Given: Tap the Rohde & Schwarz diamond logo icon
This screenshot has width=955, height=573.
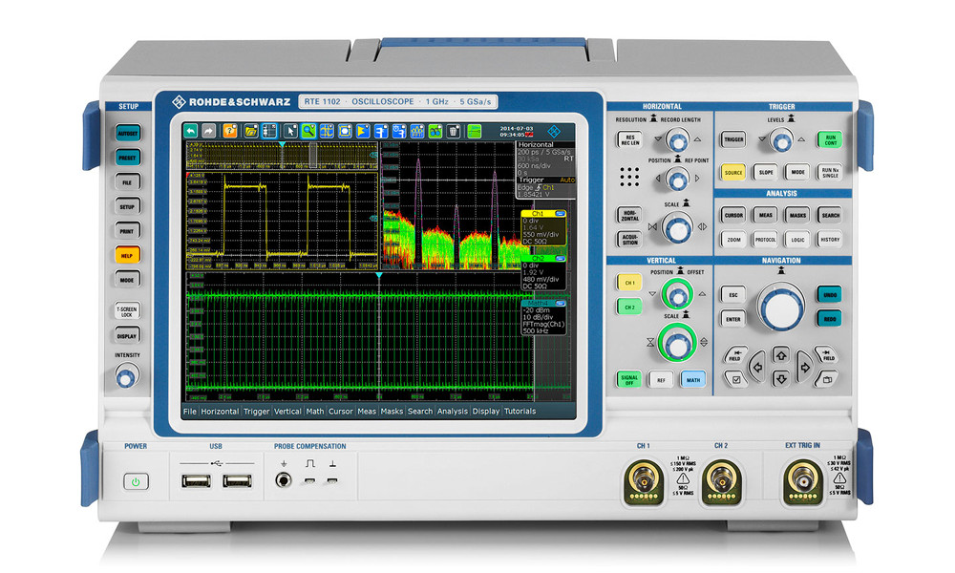Looking at the screenshot, I should click(554, 132).
